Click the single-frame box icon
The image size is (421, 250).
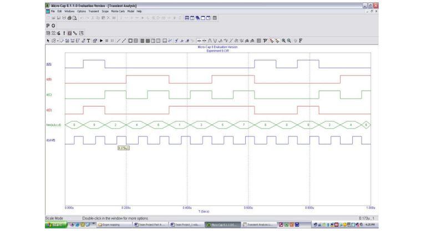point(130,41)
